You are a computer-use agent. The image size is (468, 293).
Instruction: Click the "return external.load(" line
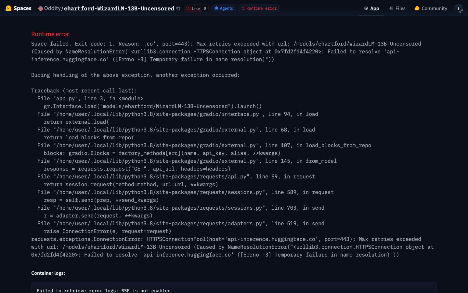coord(76,122)
